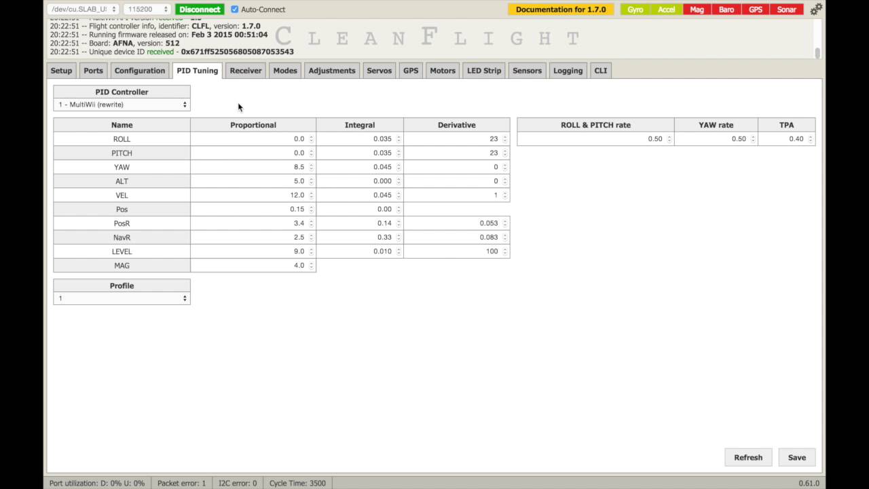Click the YAW Derivative field
Viewport: 869px width, 489px height.
click(457, 167)
